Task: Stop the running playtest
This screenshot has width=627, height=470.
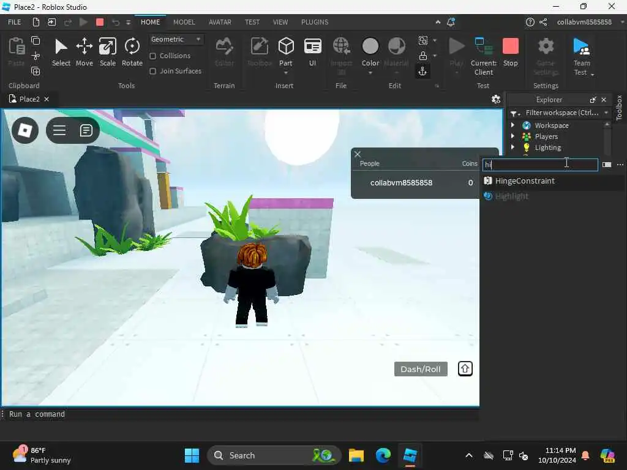Action: pyautogui.click(x=510, y=52)
